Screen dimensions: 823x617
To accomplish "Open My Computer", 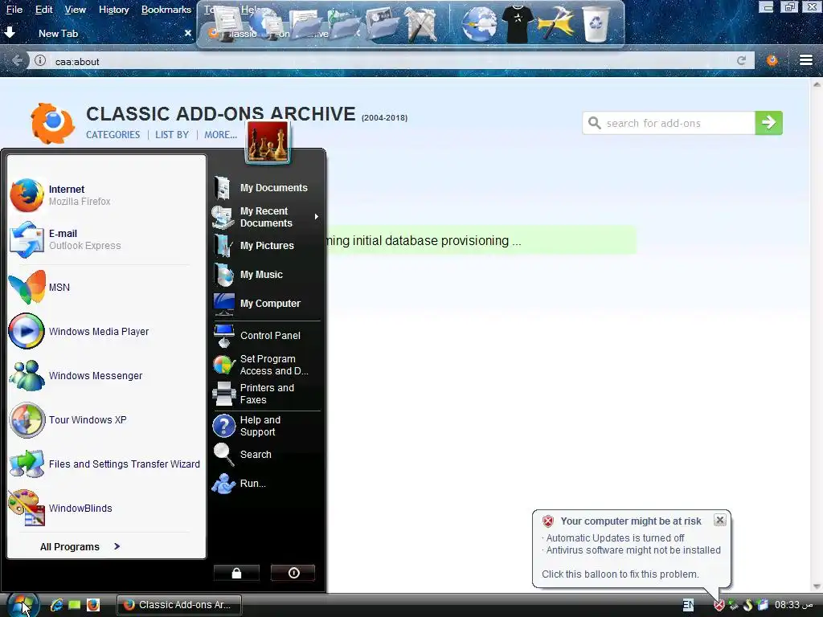I will coord(267,303).
